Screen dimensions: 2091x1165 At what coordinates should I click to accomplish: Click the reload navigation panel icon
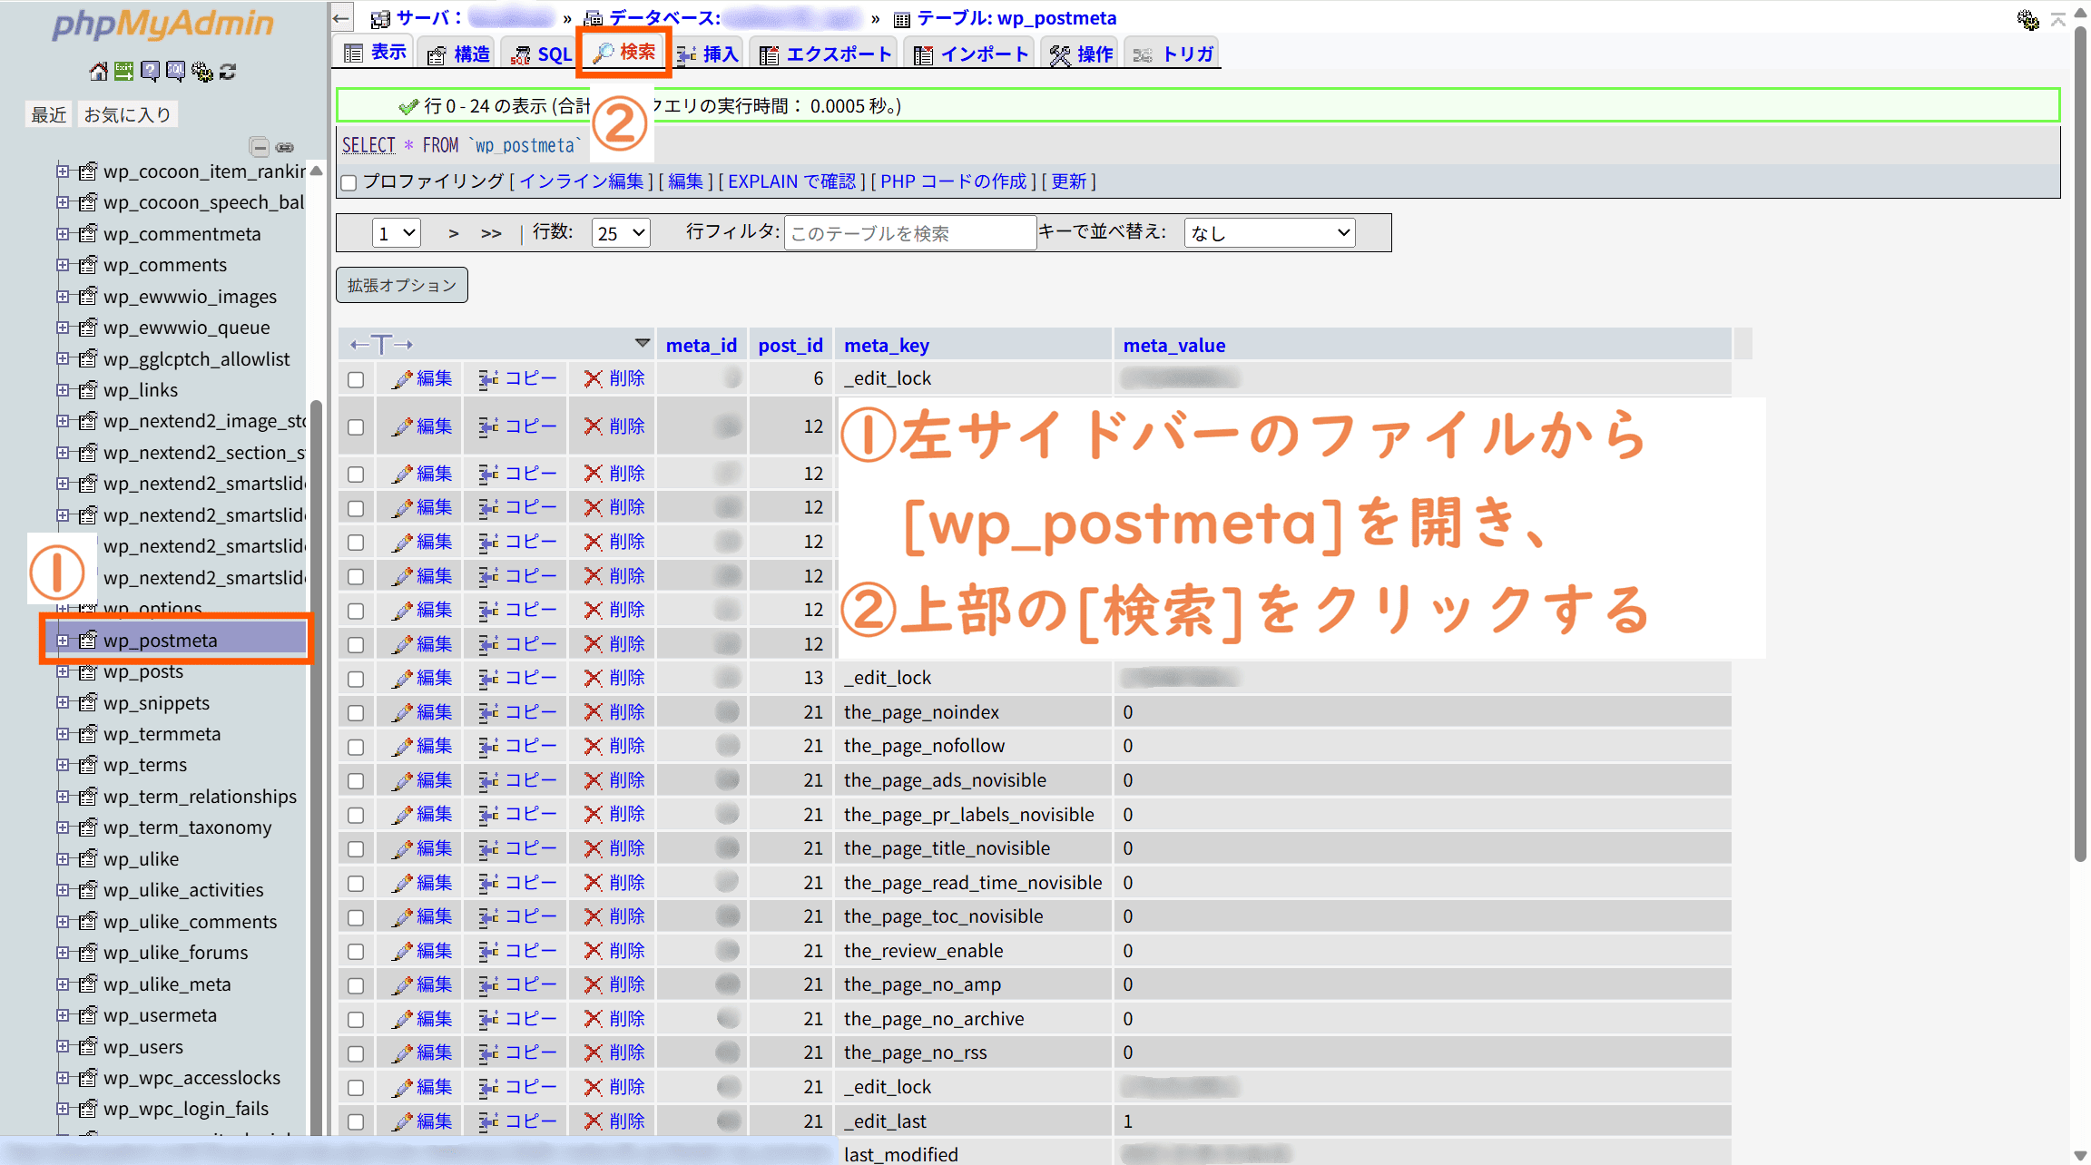pyautogui.click(x=228, y=72)
